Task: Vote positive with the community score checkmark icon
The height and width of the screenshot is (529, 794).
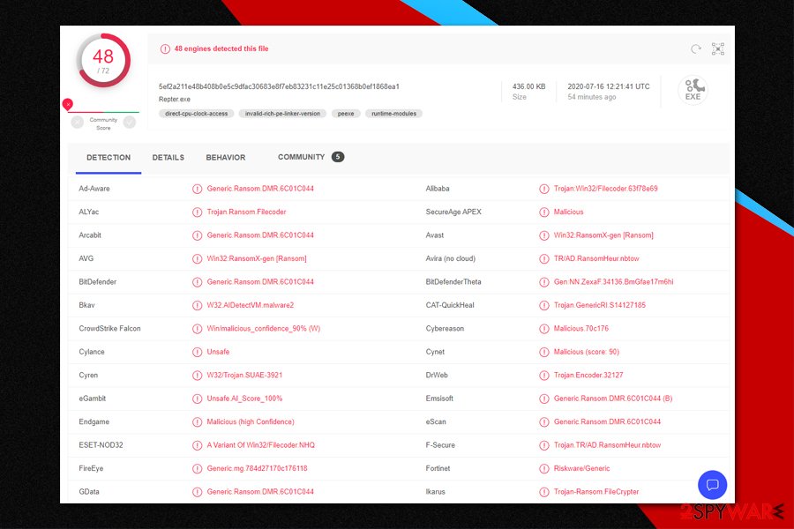Action: [x=130, y=122]
